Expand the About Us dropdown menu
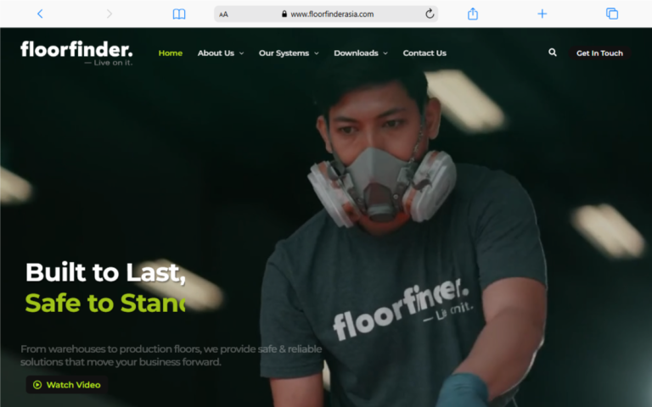This screenshot has width=652, height=407. pyautogui.click(x=220, y=53)
